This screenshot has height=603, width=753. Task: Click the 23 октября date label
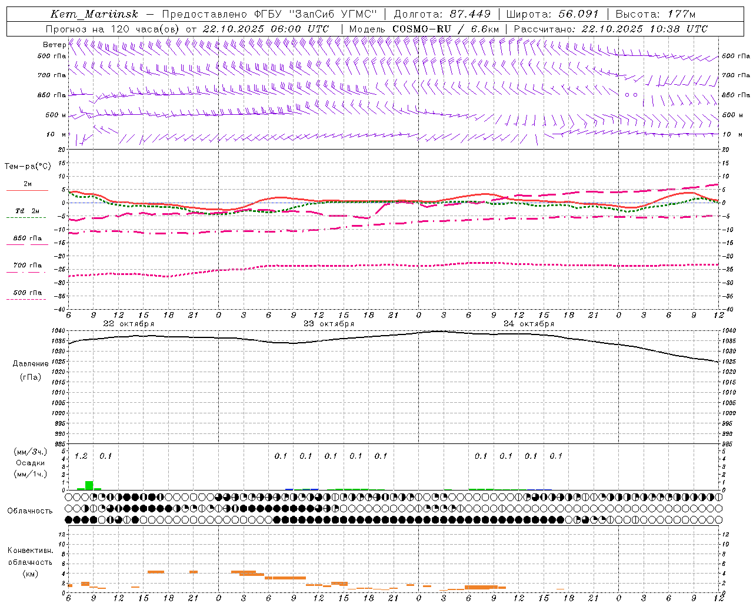point(329,324)
